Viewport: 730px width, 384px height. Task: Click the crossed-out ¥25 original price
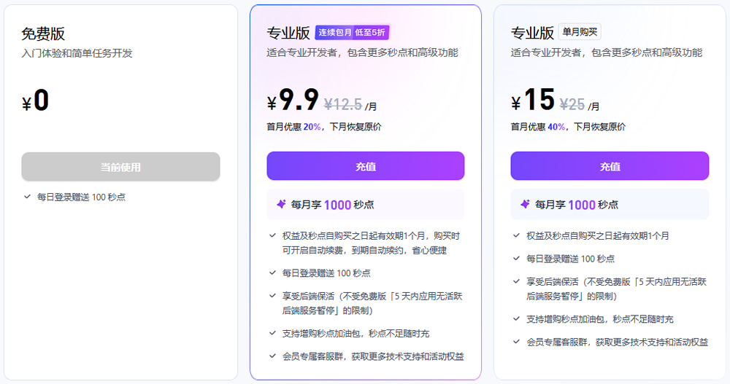coord(572,103)
